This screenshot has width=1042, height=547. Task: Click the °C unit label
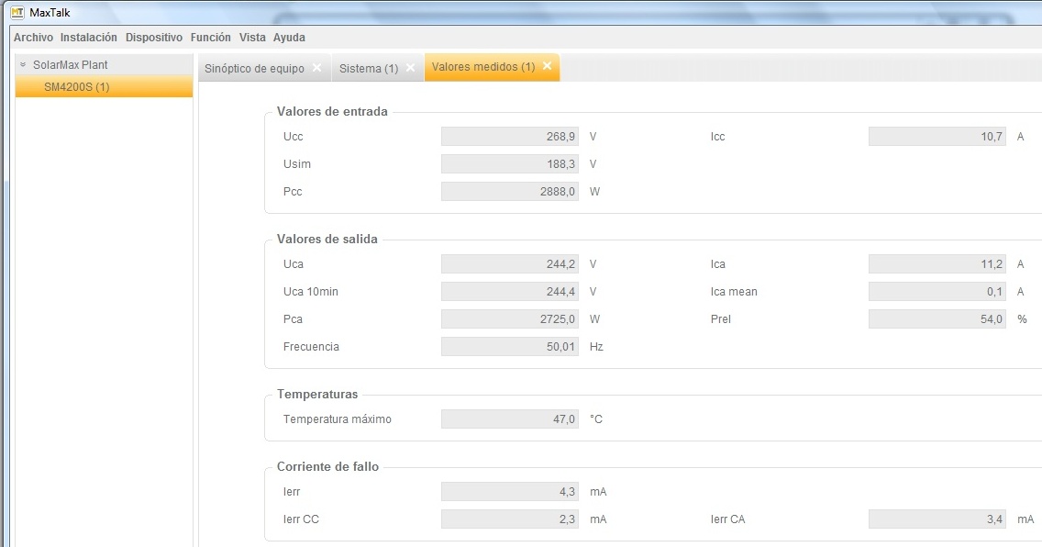596,419
